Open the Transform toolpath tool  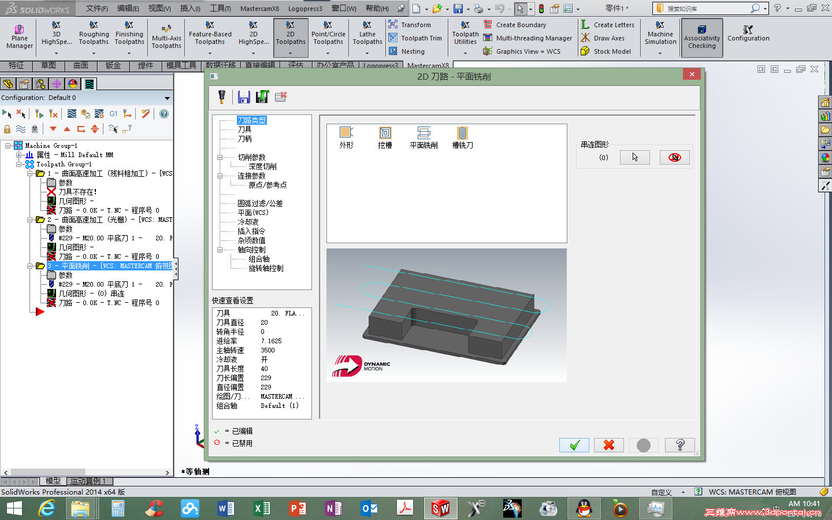[x=410, y=25]
